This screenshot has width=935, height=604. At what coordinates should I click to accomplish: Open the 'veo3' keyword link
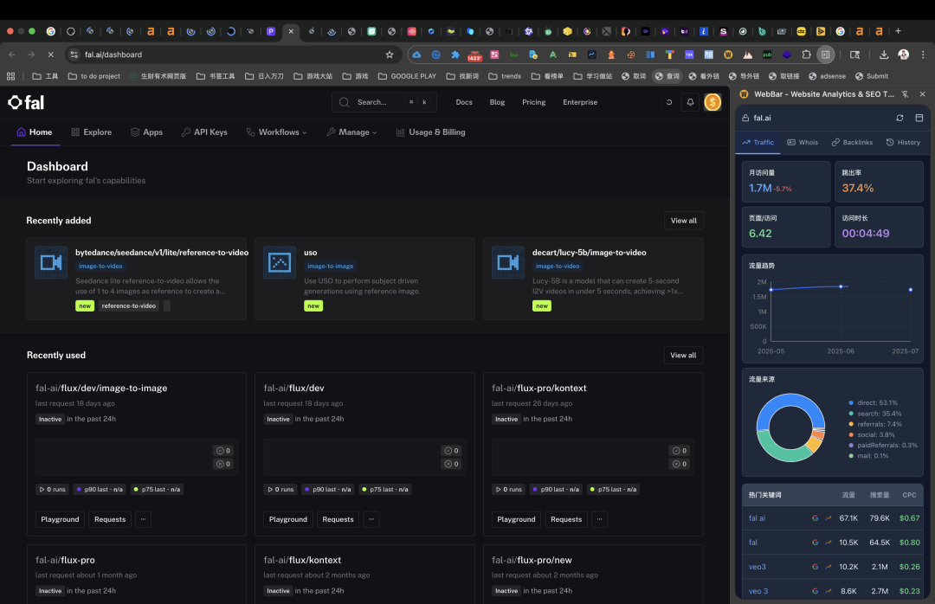(758, 567)
